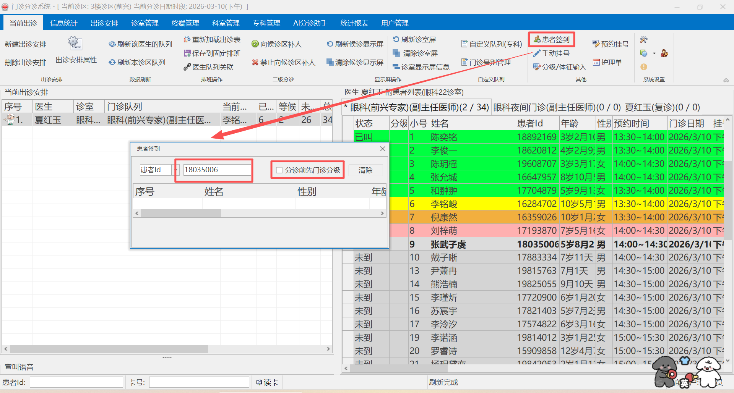The width and height of the screenshot is (734, 393).
Task: Collapse the ribbon with the chevron
Action: click(726, 80)
